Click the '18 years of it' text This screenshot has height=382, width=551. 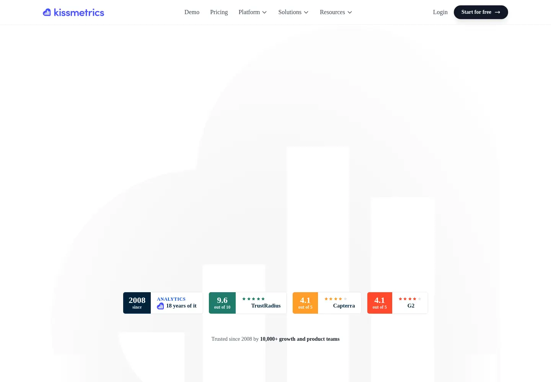tap(181, 306)
